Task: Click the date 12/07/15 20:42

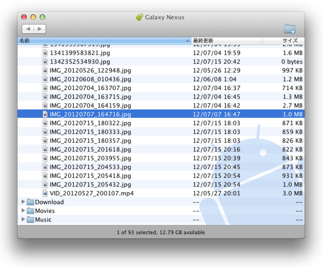Action: (x=217, y=62)
